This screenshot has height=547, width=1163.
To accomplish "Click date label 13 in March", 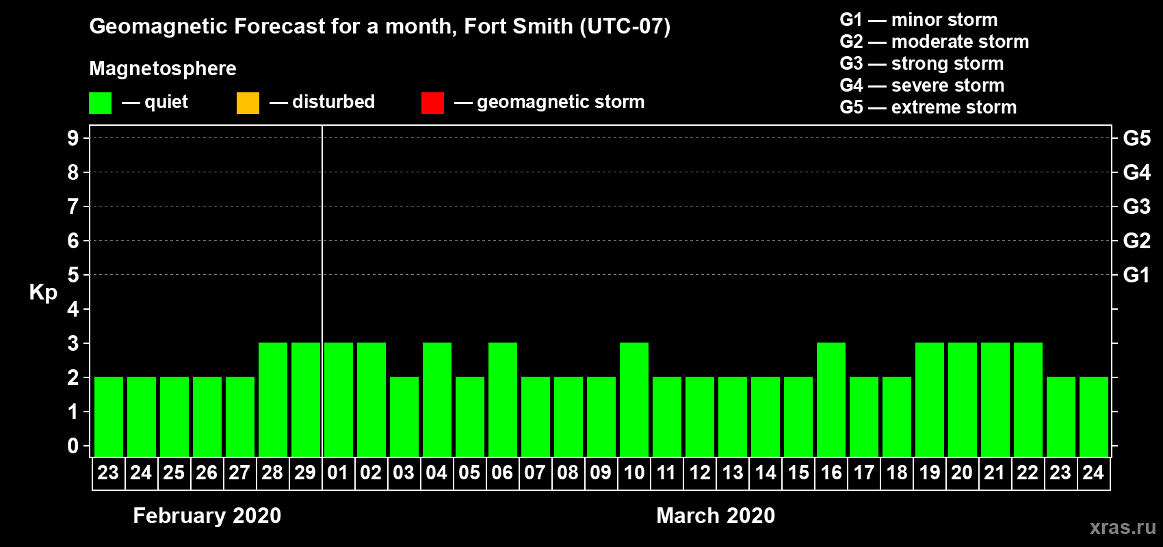I will click(x=732, y=472).
